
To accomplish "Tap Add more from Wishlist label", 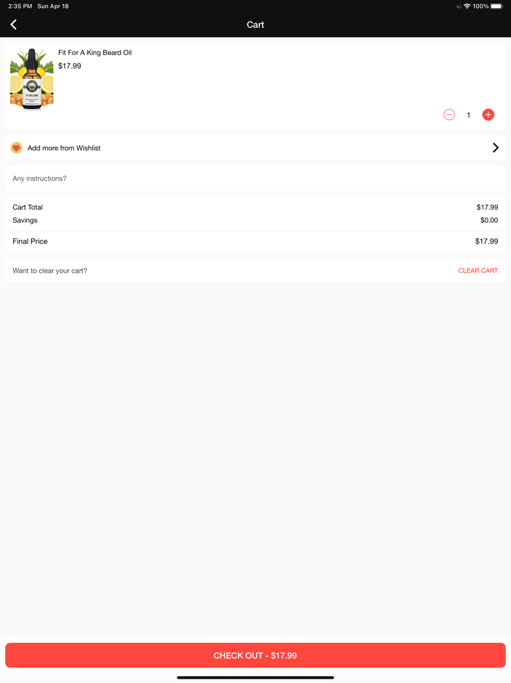I will pos(64,148).
